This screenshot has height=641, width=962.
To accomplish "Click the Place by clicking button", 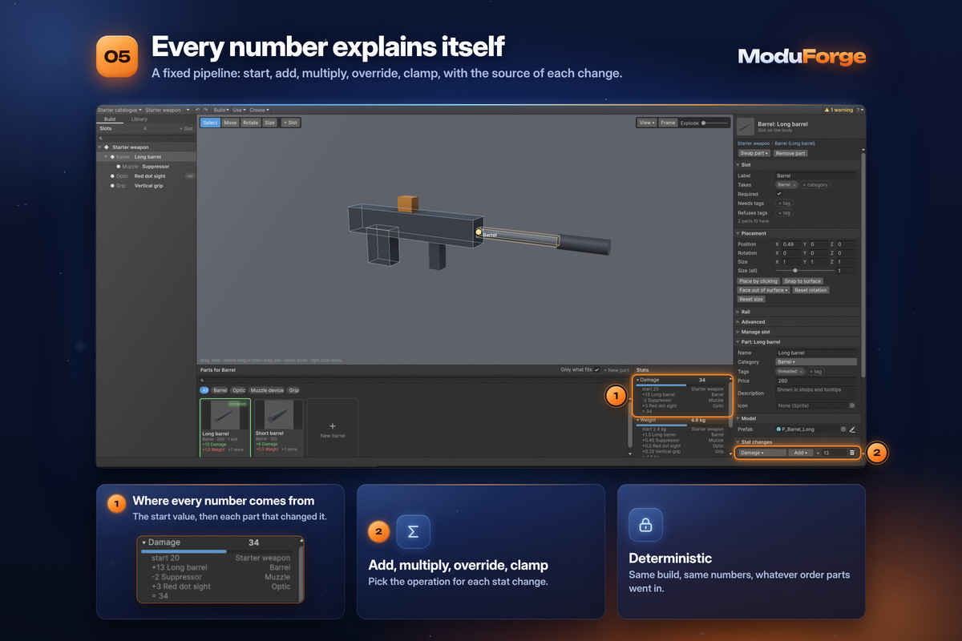I will tap(758, 281).
